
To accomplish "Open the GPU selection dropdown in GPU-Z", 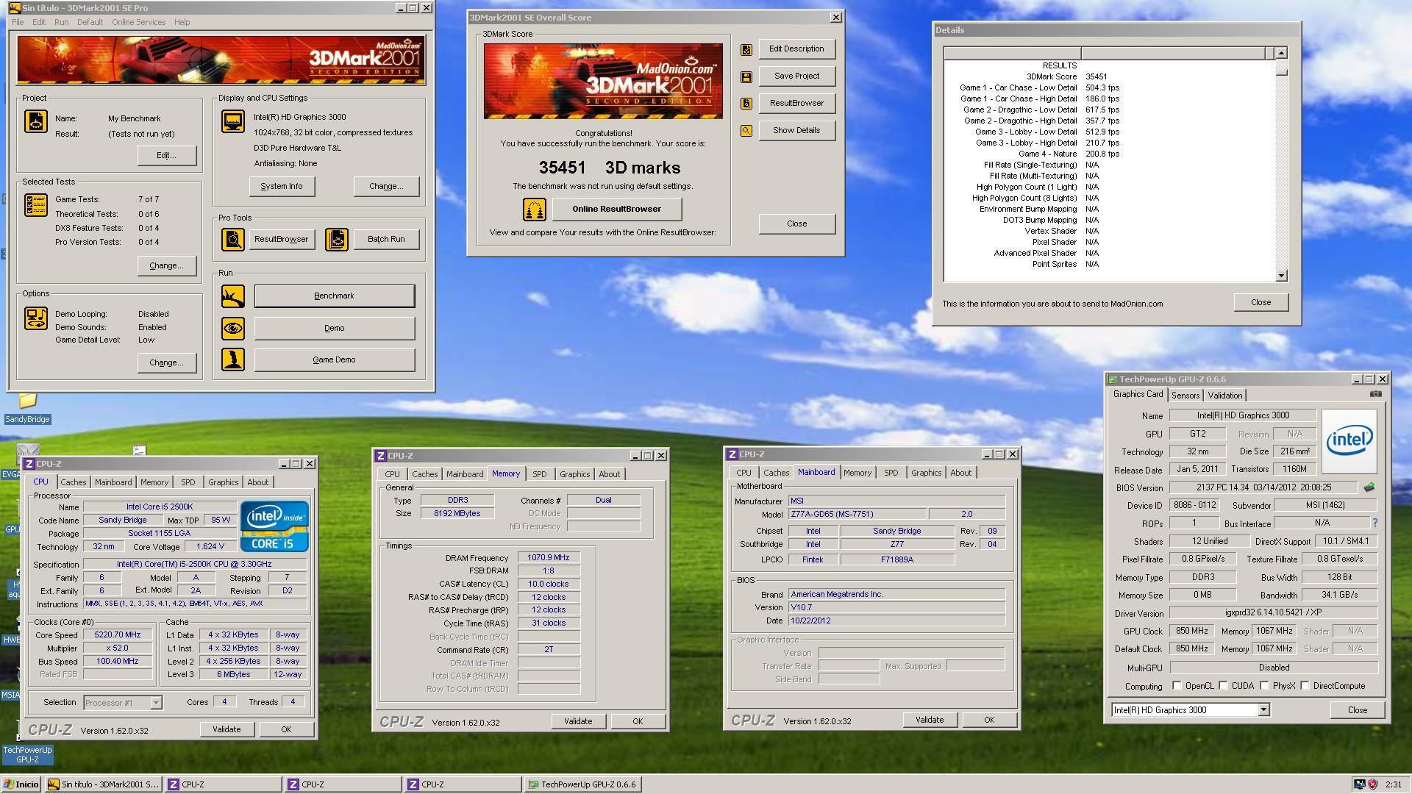I will click(1263, 710).
